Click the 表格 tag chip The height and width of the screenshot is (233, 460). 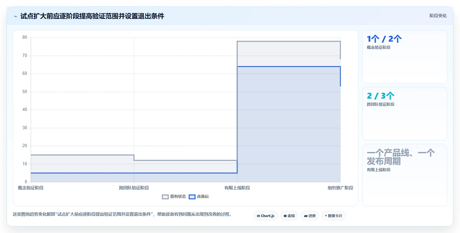[289, 216]
